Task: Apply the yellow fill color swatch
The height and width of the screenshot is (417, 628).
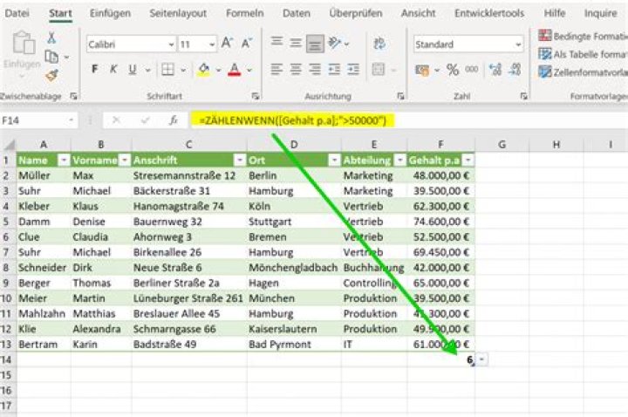Action: coord(203,70)
